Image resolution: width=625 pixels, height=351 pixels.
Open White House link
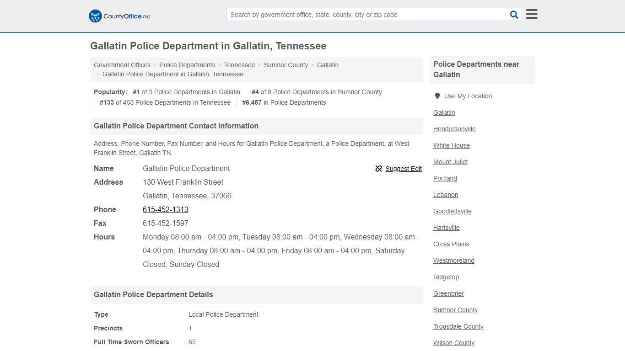tap(452, 145)
